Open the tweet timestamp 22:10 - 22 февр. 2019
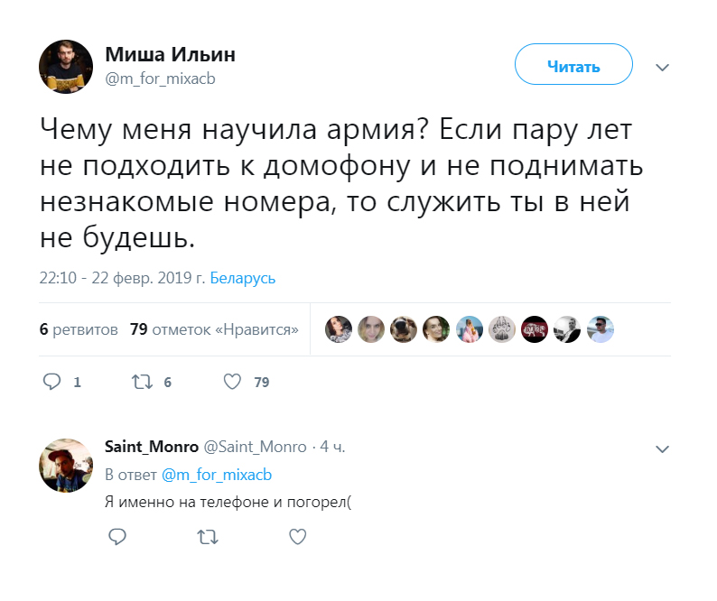 pyautogui.click(x=123, y=278)
